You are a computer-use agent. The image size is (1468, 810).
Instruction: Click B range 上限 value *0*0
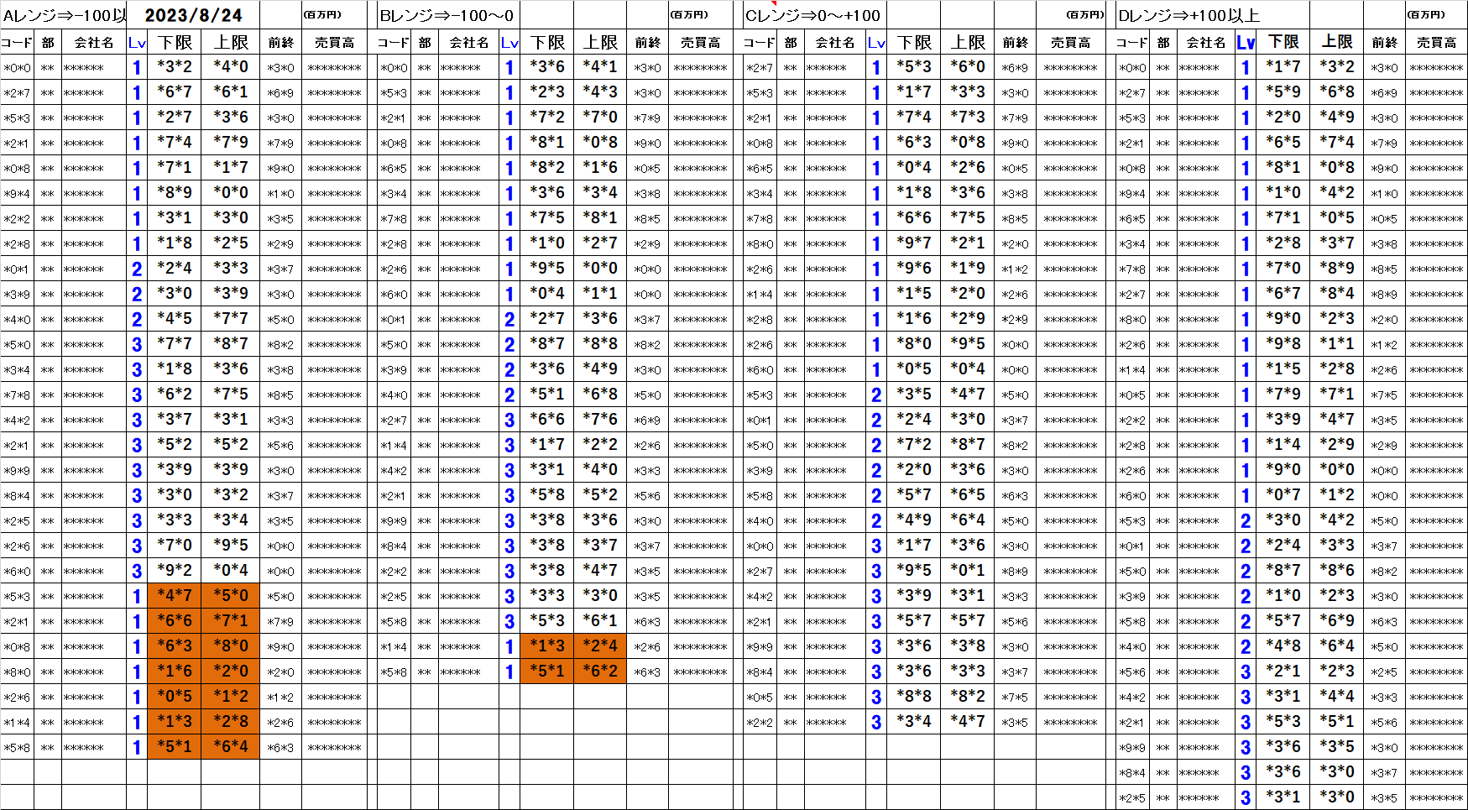[600, 269]
